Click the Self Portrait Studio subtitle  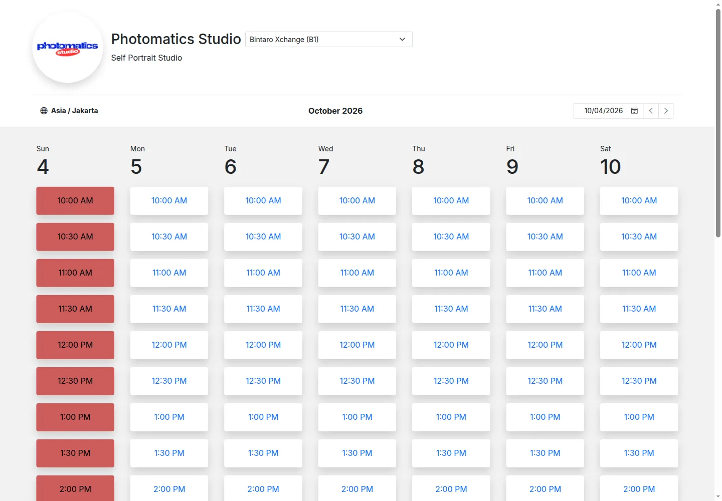pyautogui.click(x=146, y=58)
